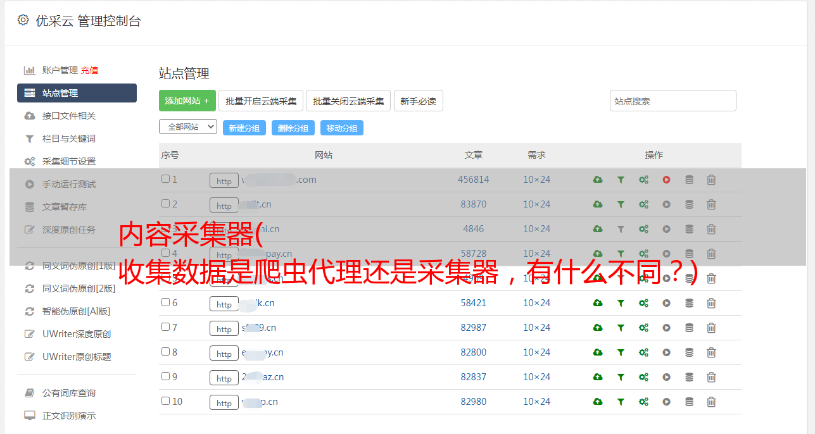Open the 全部网站 group dropdown
This screenshot has width=815, height=434.
pyautogui.click(x=187, y=127)
